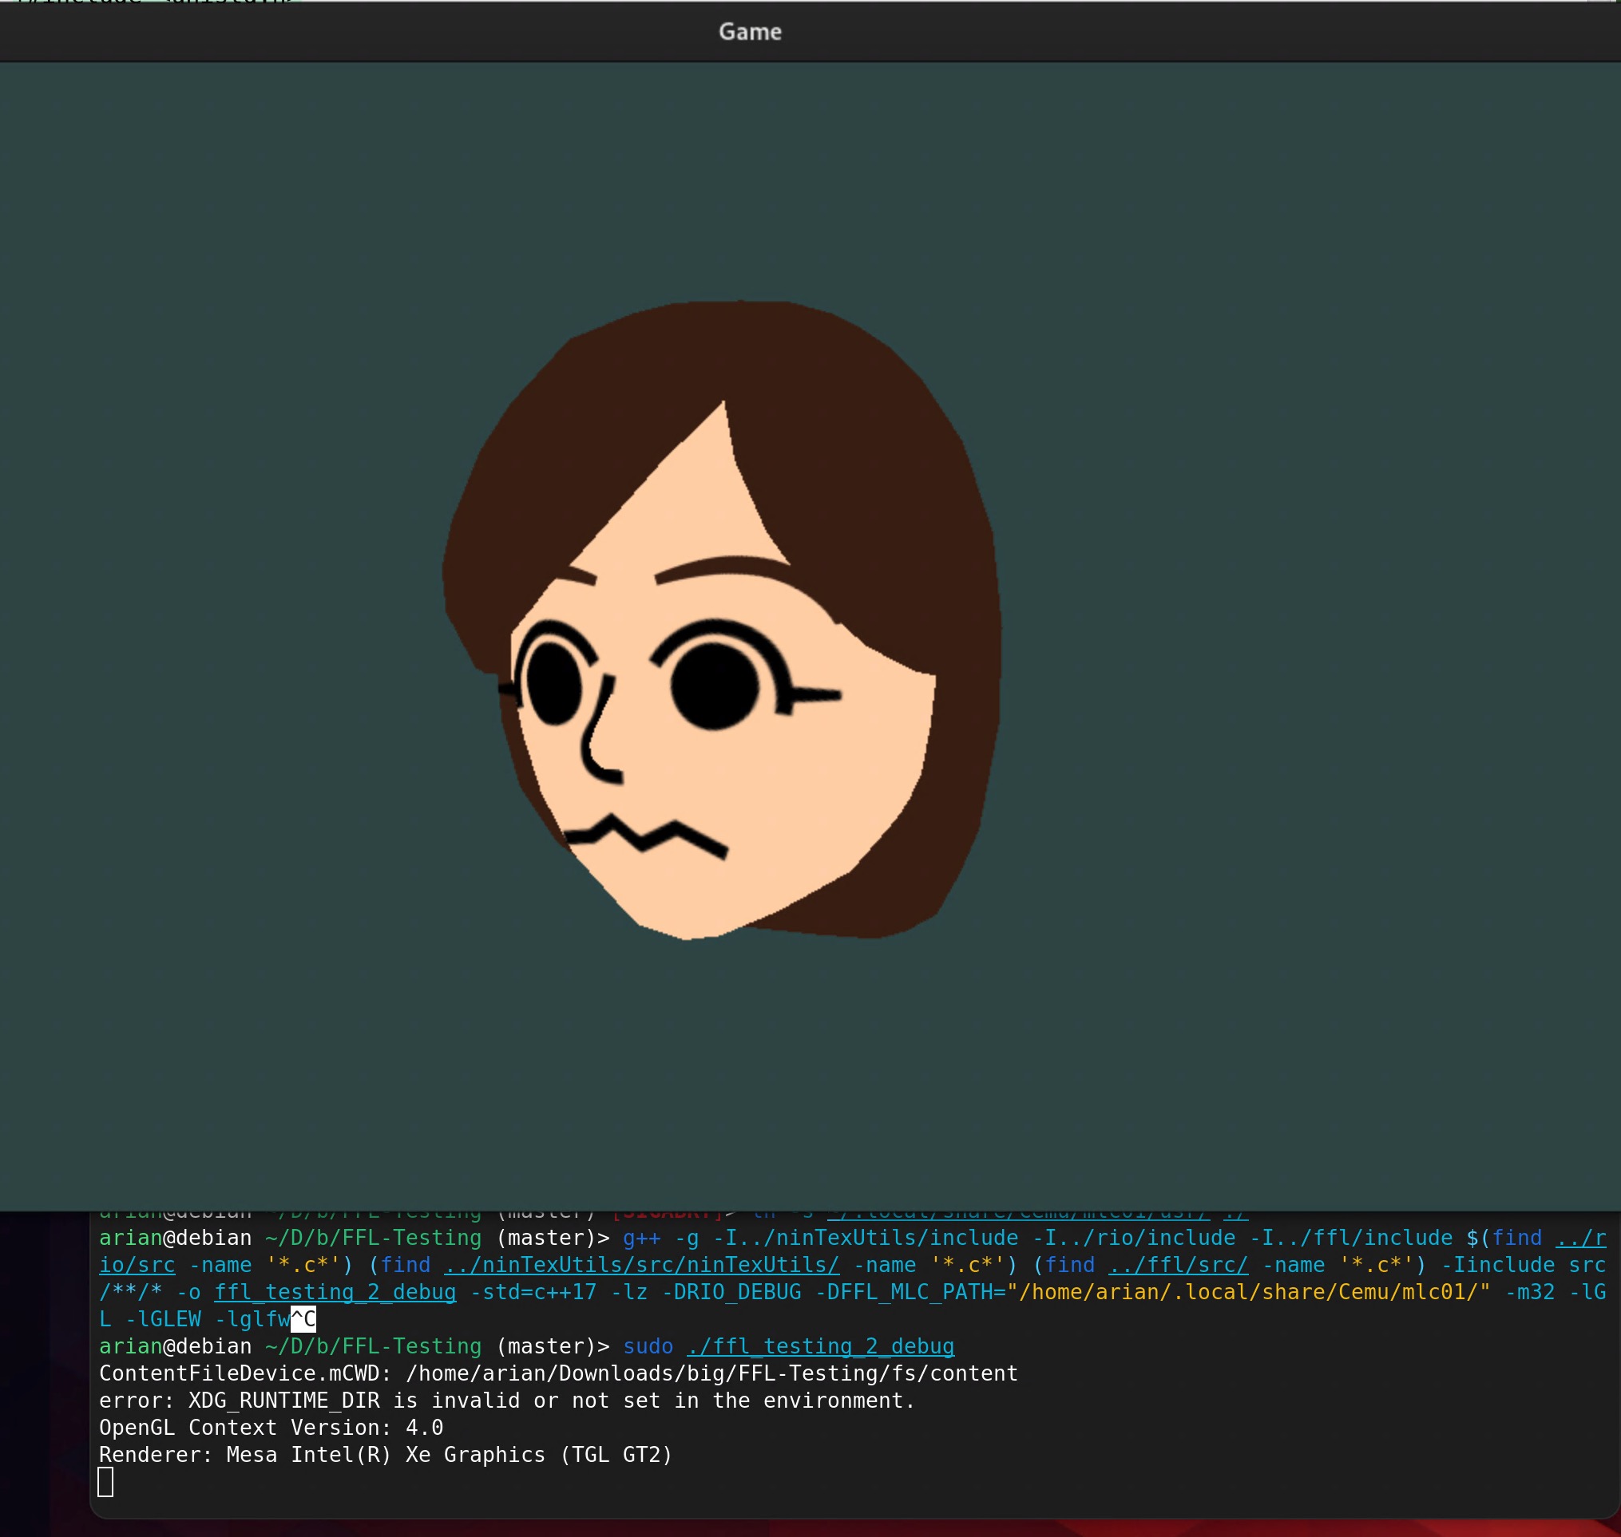Click the highlighted ^C in terminal

(303, 1319)
